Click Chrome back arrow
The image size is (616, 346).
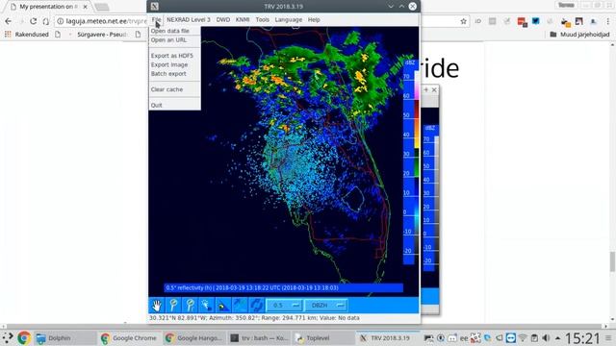point(9,21)
